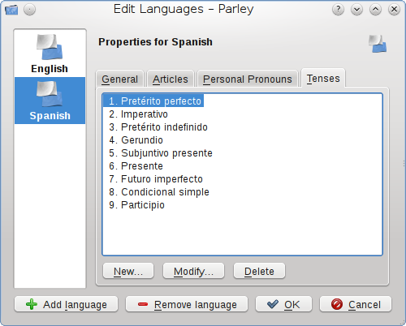Viewport: 406px width, 326px height.
Task: Click the green plus Add language button
Action: point(67,304)
